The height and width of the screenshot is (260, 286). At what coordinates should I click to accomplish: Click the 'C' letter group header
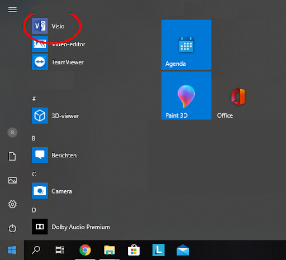pyautogui.click(x=34, y=174)
